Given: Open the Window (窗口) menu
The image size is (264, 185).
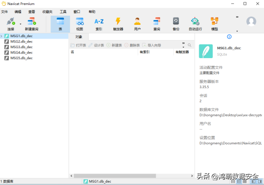Looking at the screenshot, I should pos(77,12).
